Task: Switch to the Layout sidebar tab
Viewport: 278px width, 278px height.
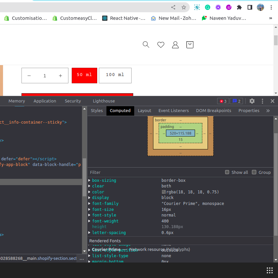Action: tap(144, 111)
